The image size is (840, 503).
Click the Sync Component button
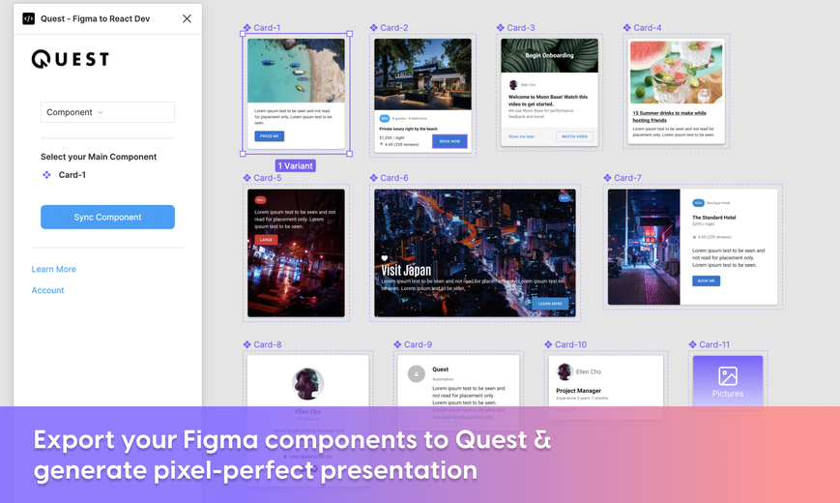point(107,218)
